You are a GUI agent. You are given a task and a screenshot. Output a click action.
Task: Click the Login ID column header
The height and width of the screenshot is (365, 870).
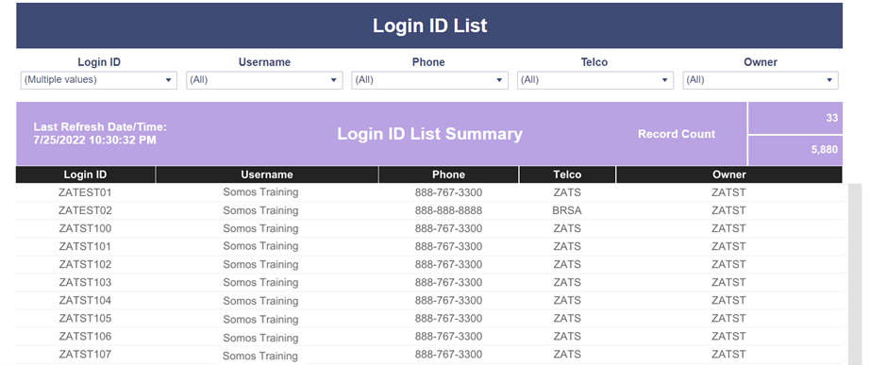[x=86, y=174]
